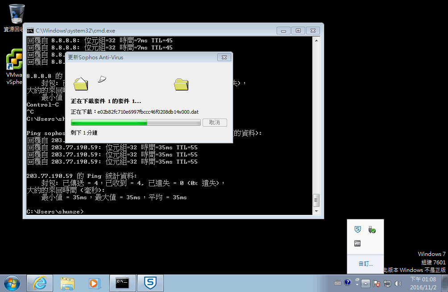Minimize the cmd.exe window

(x=283, y=31)
